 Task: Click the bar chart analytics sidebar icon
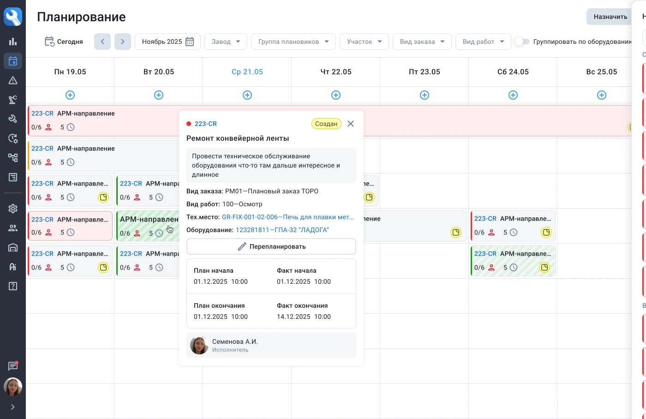click(13, 42)
